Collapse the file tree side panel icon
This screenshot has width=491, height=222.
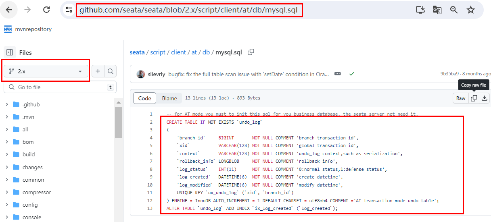pos(10,52)
